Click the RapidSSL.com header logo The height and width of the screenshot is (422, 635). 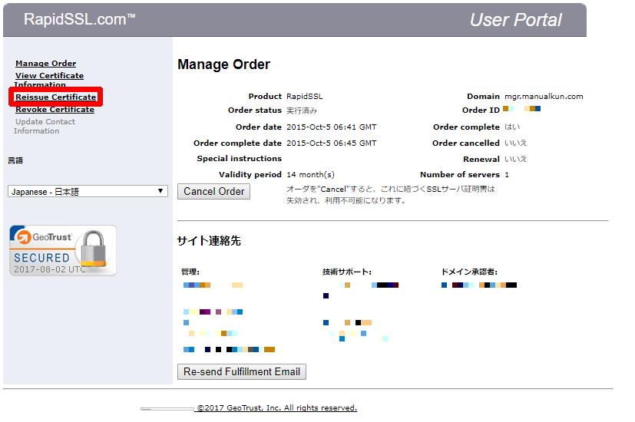tap(79, 20)
